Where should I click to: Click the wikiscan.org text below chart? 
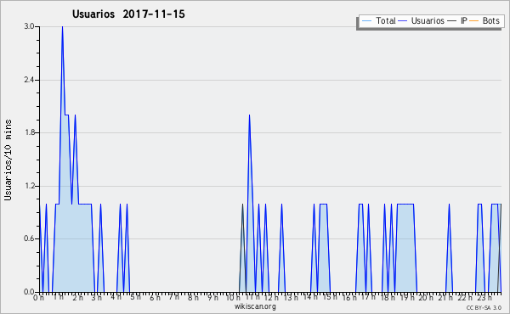coord(255,306)
